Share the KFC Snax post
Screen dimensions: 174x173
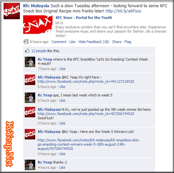tap(117, 42)
